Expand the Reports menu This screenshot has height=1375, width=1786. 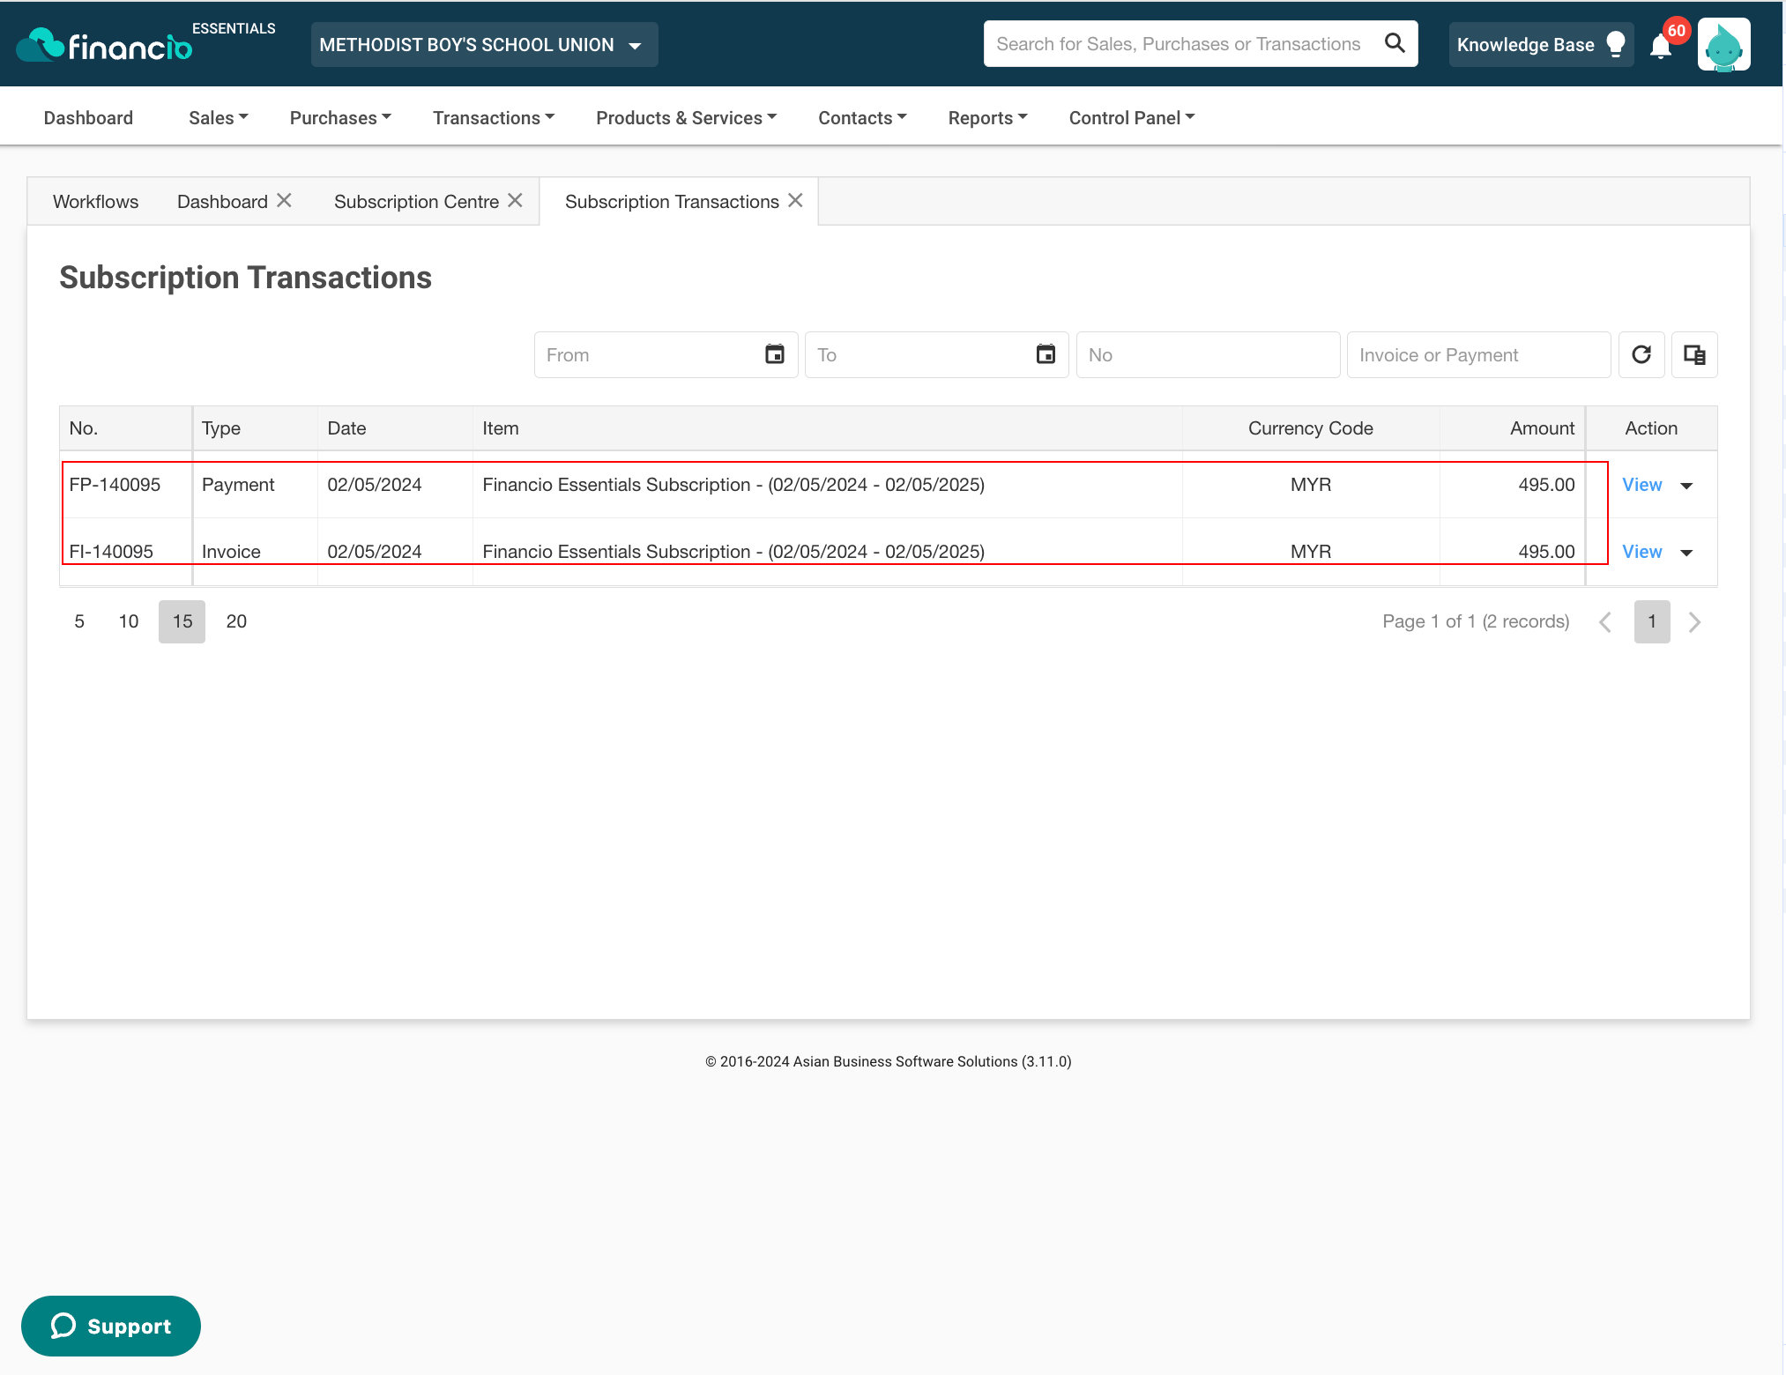pos(987,117)
